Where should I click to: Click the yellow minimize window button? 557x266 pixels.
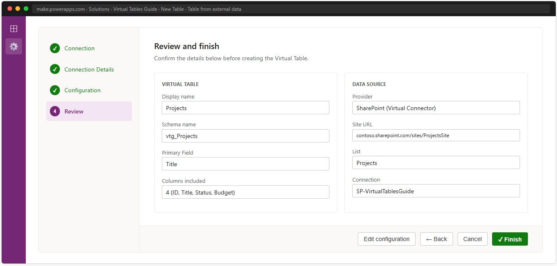point(17,9)
